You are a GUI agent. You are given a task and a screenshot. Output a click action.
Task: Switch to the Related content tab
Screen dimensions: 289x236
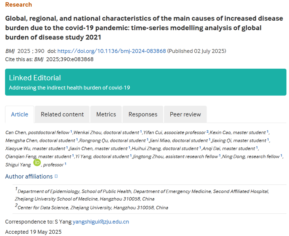tap(62, 114)
